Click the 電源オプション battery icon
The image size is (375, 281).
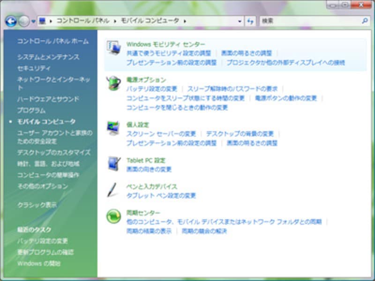[x=113, y=83]
